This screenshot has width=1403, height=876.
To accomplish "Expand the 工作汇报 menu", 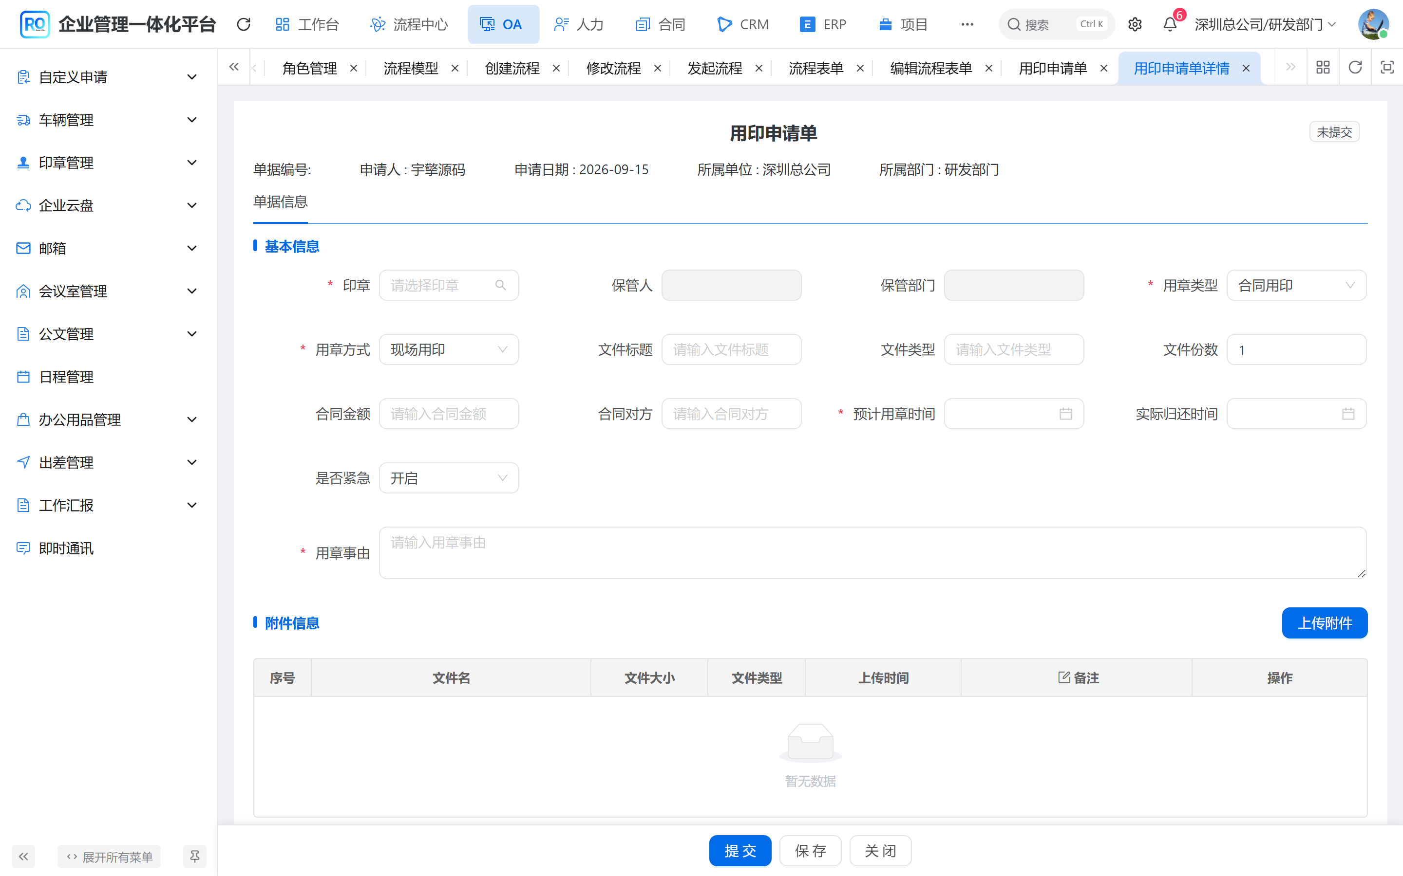I will click(x=109, y=506).
